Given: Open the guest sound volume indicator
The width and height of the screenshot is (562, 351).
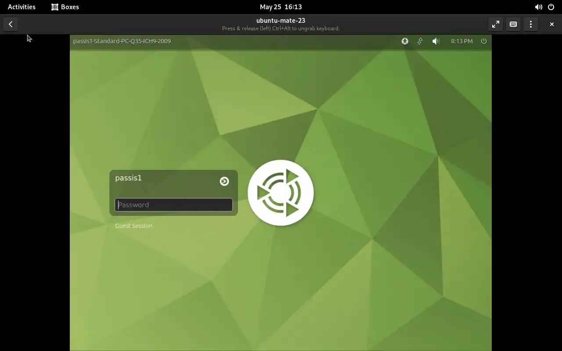Looking at the screenshot, I should [x=436, y=41].
